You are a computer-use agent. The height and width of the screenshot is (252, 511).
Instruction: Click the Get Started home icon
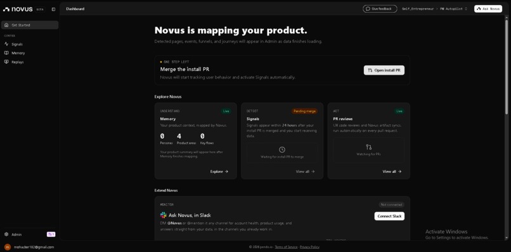click(6, 25)
